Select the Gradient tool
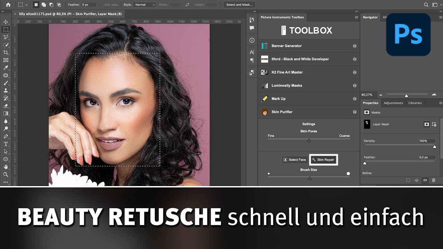Screen dimensions: 443x249 tap(6, 113)
